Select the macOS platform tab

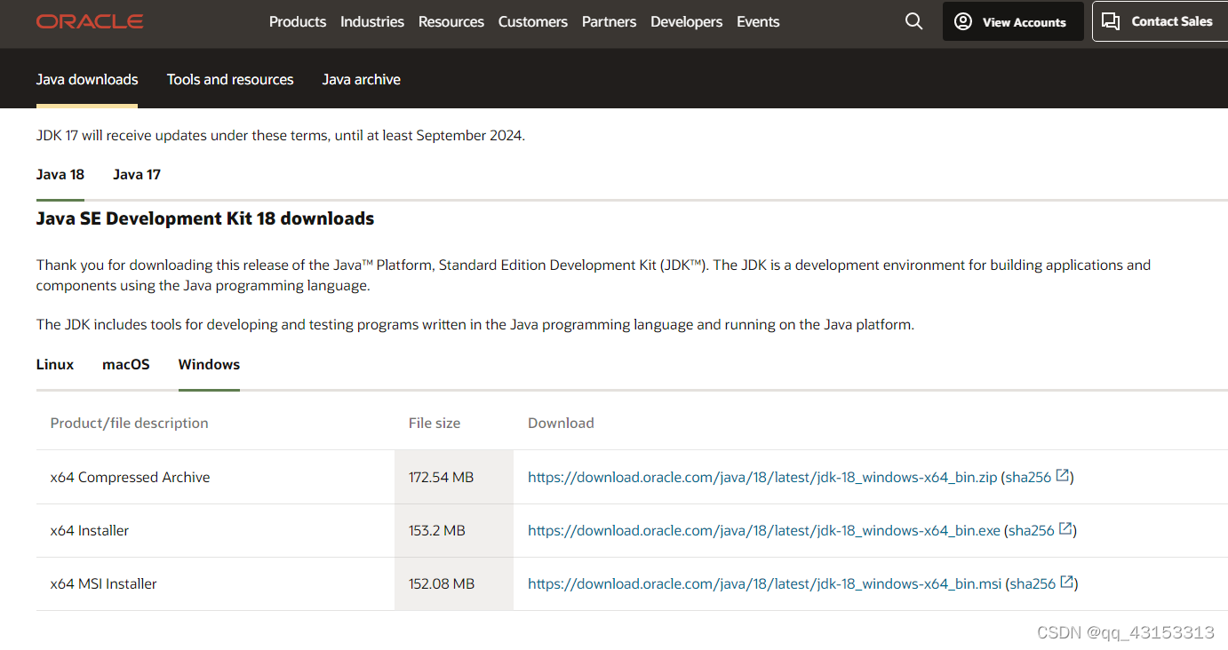point(126,364)
